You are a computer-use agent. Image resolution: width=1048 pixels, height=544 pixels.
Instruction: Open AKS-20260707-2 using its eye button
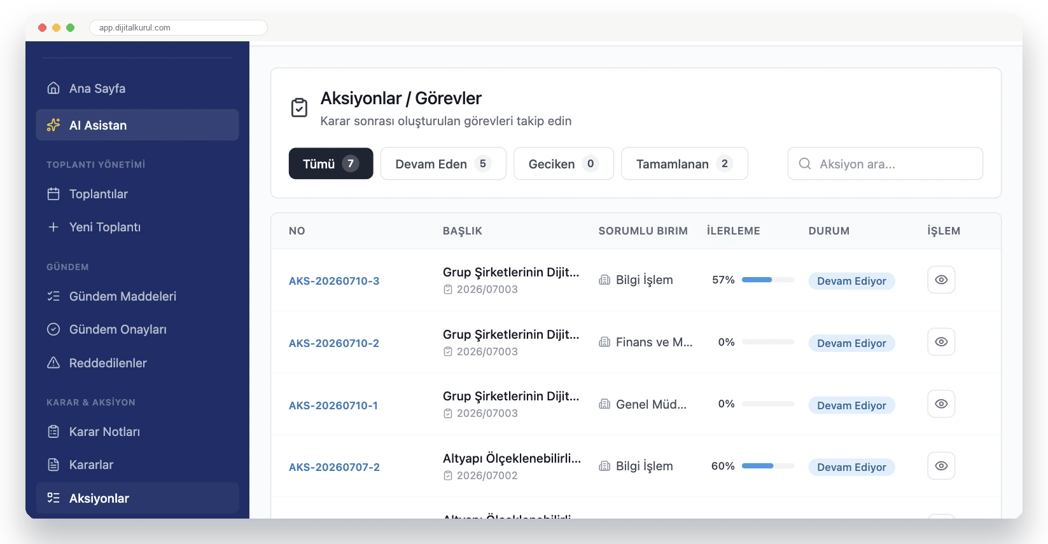pyautogui.click(x=941, y=466)
